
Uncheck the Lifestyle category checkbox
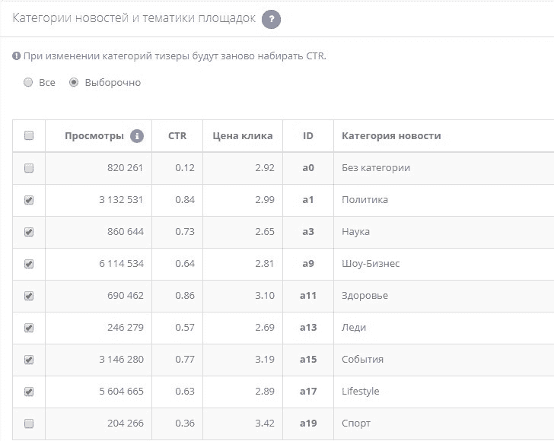pyautogui.click(x=29, y=392)
